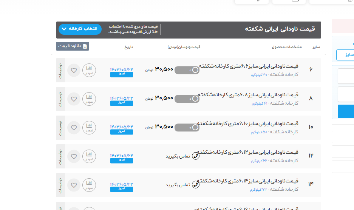Click heart icon in size 10 row

[x=74, y=128]
